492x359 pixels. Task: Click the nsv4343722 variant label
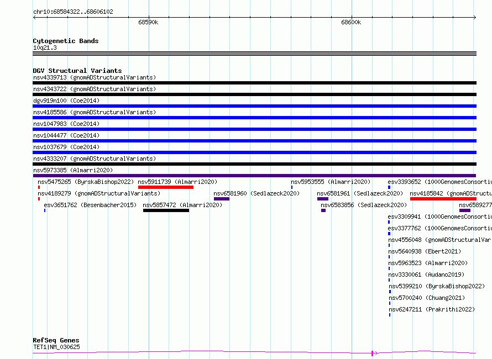(x=95, y=89)
